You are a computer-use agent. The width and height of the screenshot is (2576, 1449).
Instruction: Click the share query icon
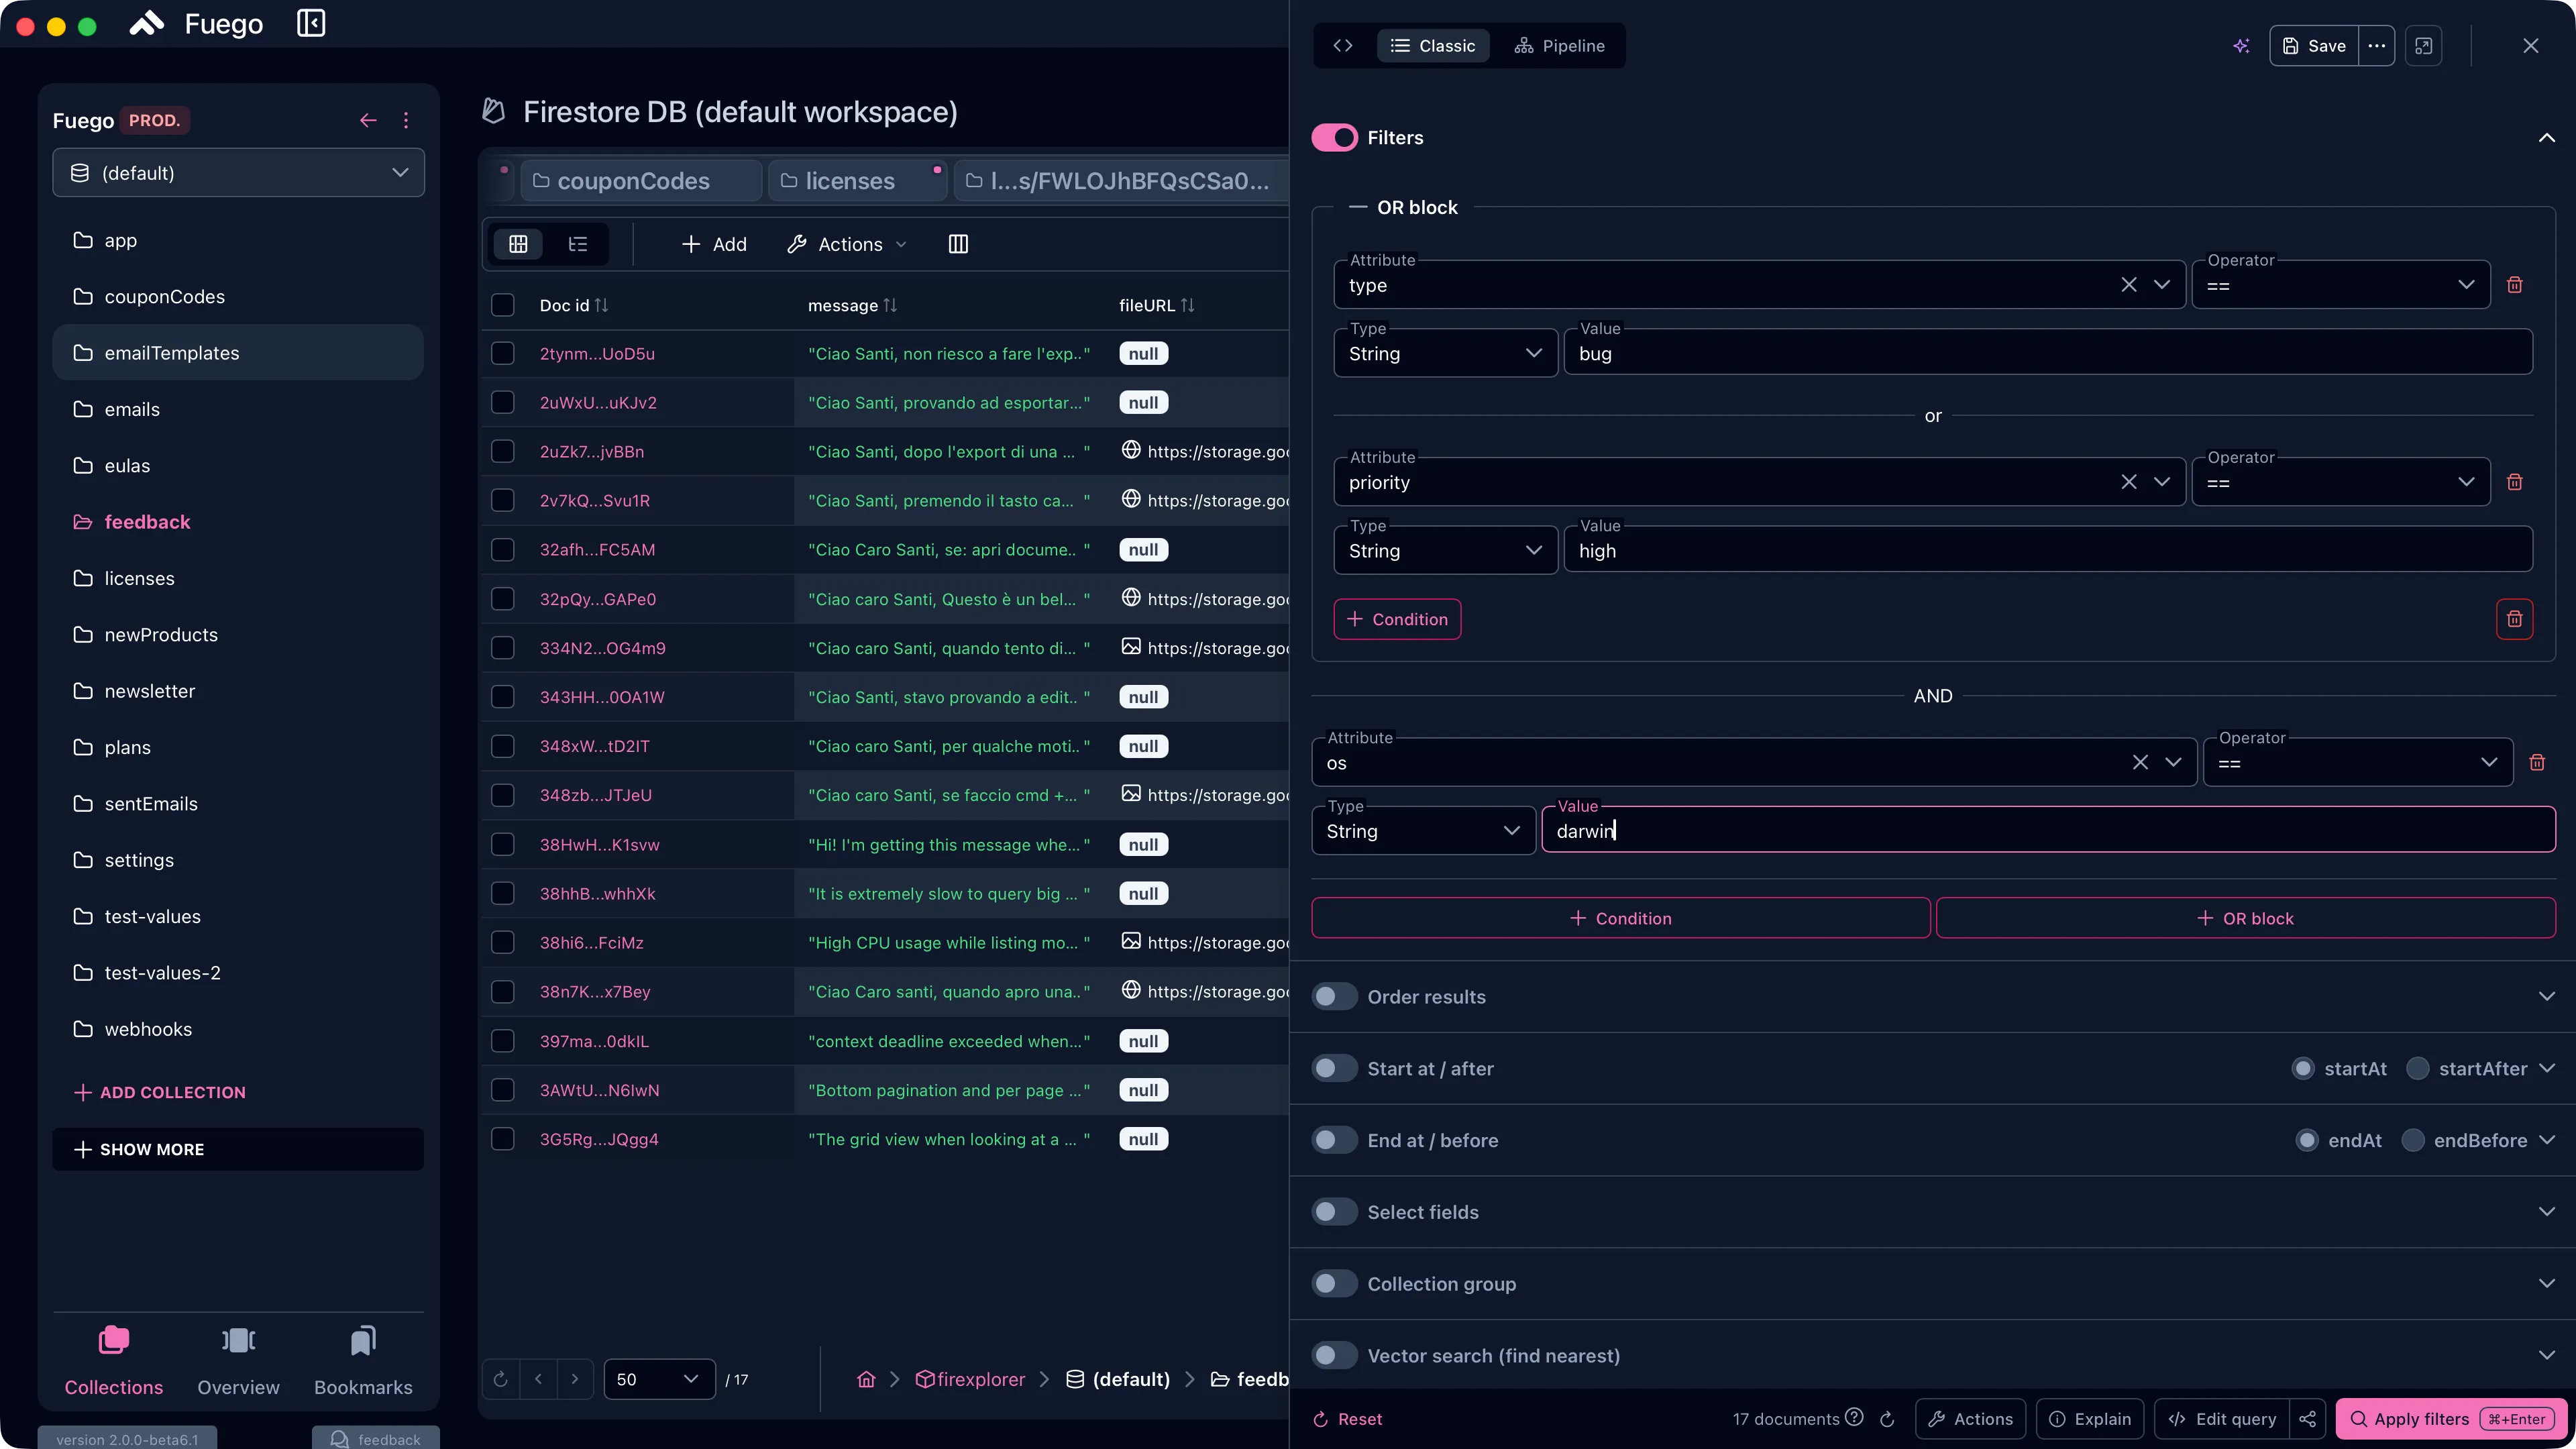click(2308, 1419)
